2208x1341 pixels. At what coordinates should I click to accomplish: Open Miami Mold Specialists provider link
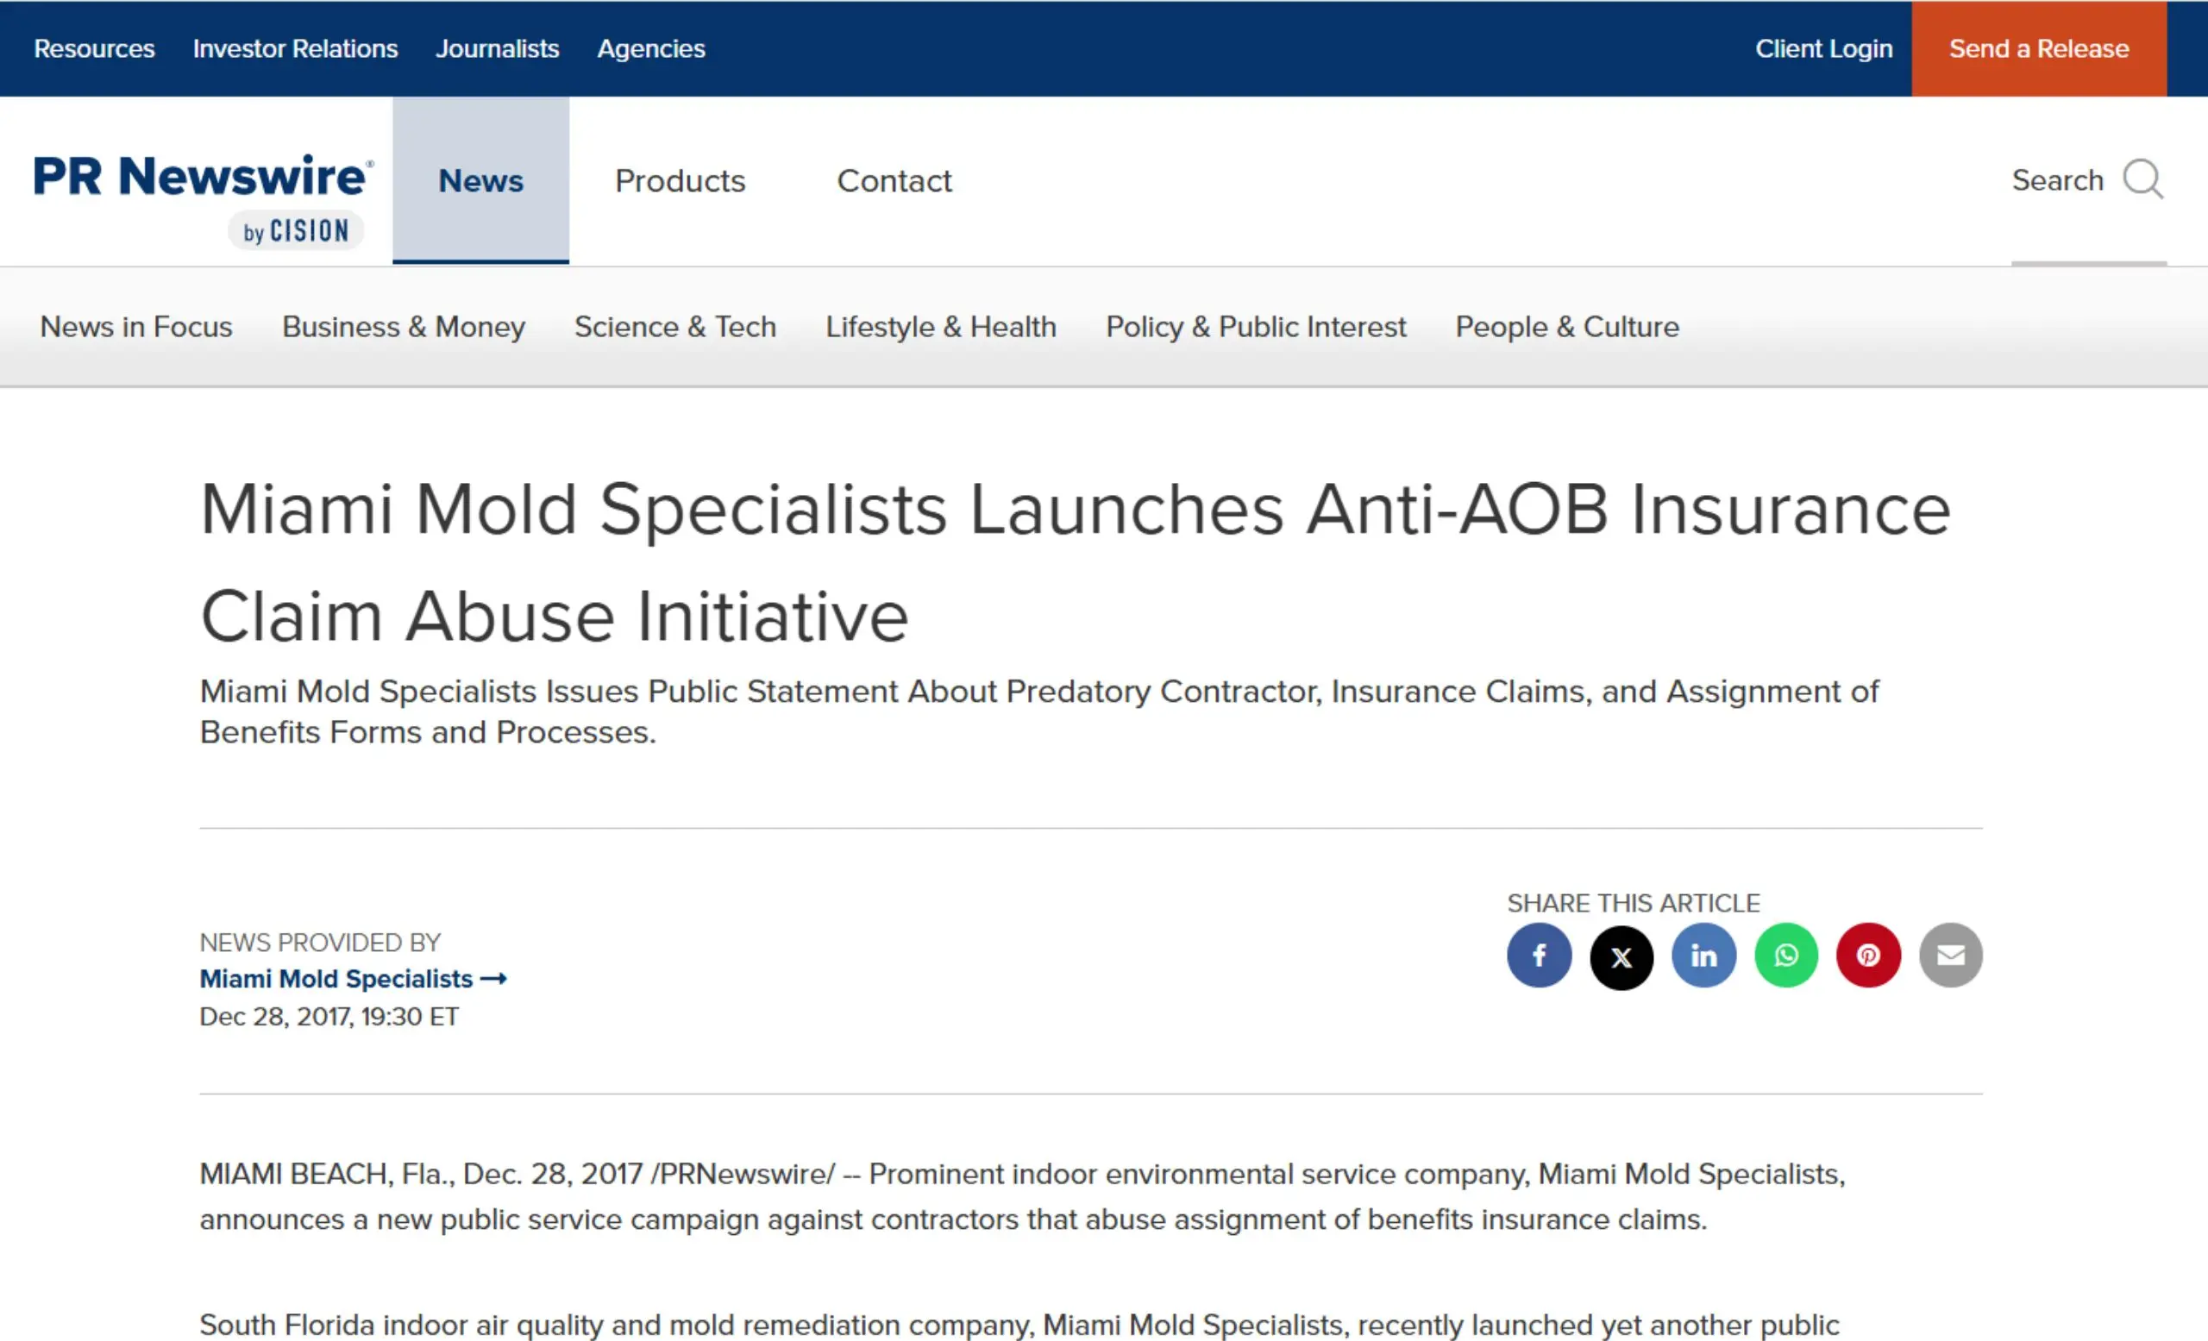tap(353, 978)
